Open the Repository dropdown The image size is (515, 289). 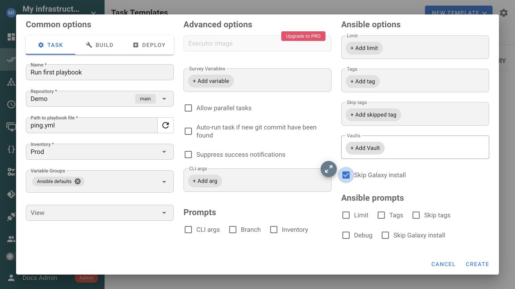pyautogui.click(x=100, y=99)
